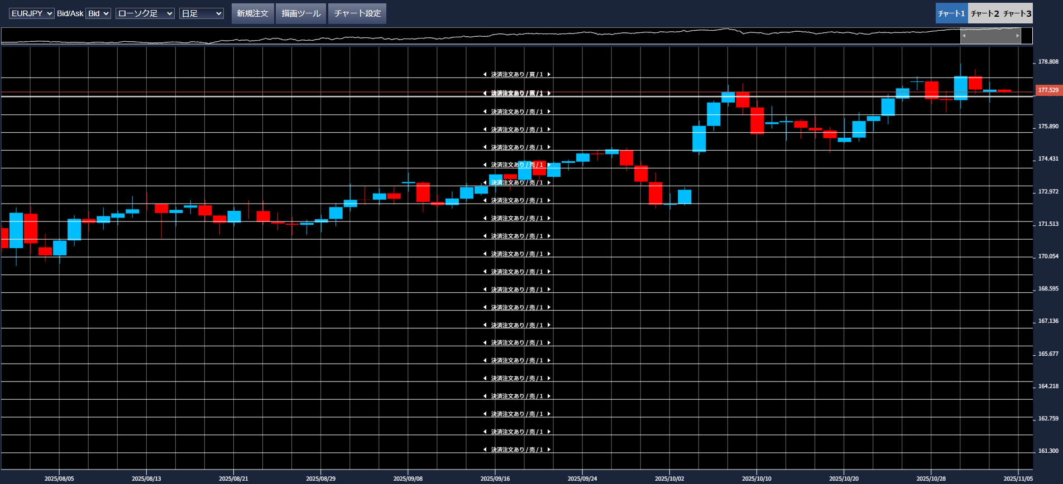The width and height of the screenshot is (1063, 484).
Task: Click the red 177.529 current price tag
Action: coord(1048,90)
